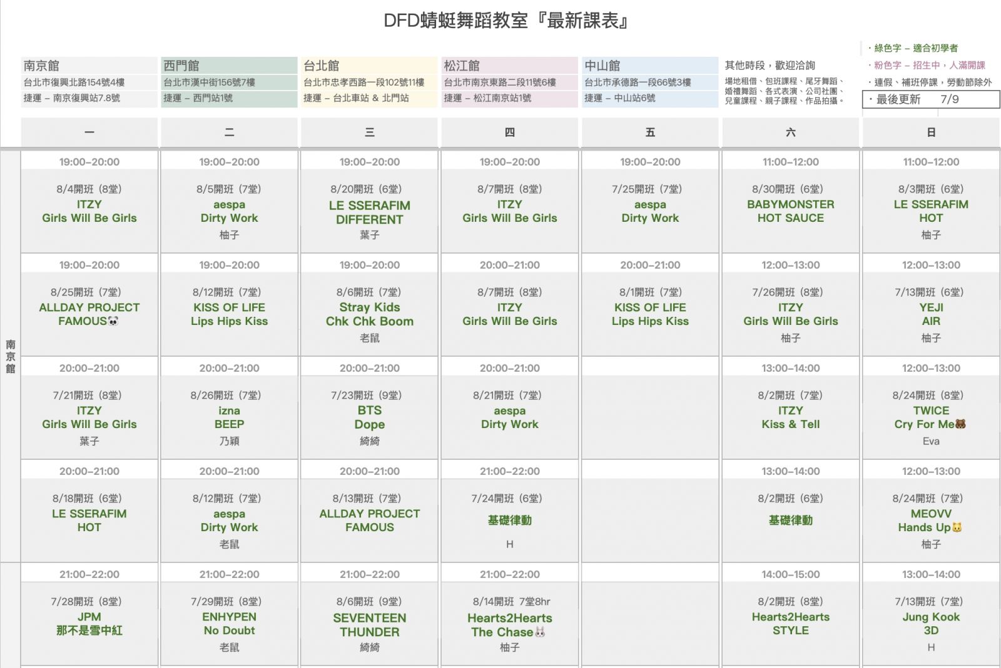Click the panda emoji after FAMOUS

pos(113,321)
